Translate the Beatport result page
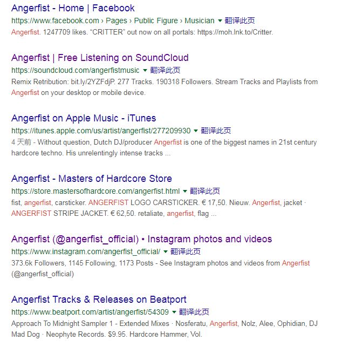 [x=194, y=312]
